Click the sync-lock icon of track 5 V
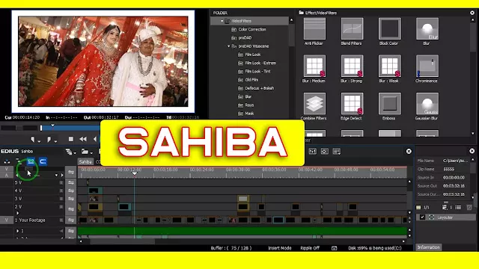The width and height of the screenshot is (479, 269). (71, 182)
